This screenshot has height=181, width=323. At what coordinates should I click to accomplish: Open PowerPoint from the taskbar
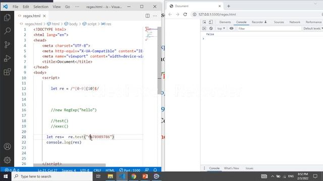[x=145, y=176]
